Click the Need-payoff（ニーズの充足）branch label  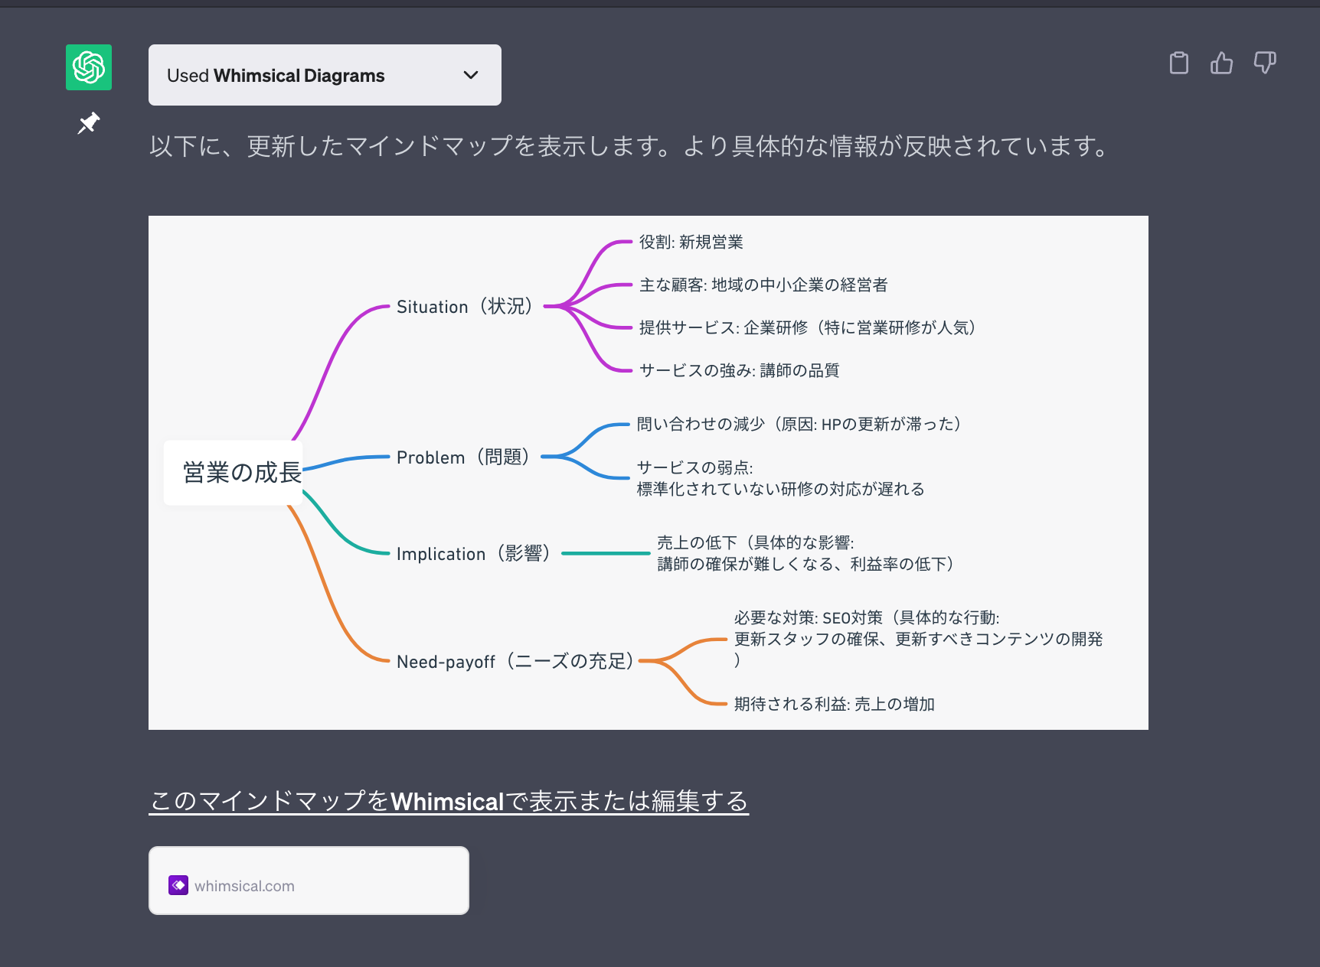[516, 662]
